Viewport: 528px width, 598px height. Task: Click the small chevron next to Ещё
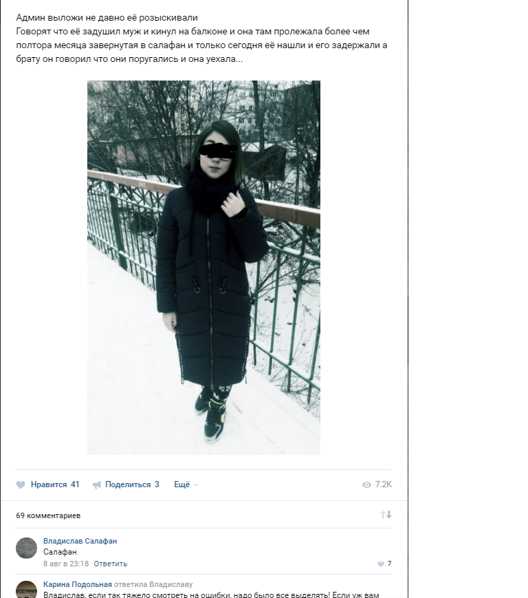click(196, 484)
